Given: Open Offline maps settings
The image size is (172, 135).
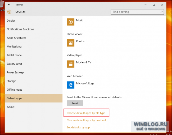Looking at the screenshot, I should coord(34,90).
